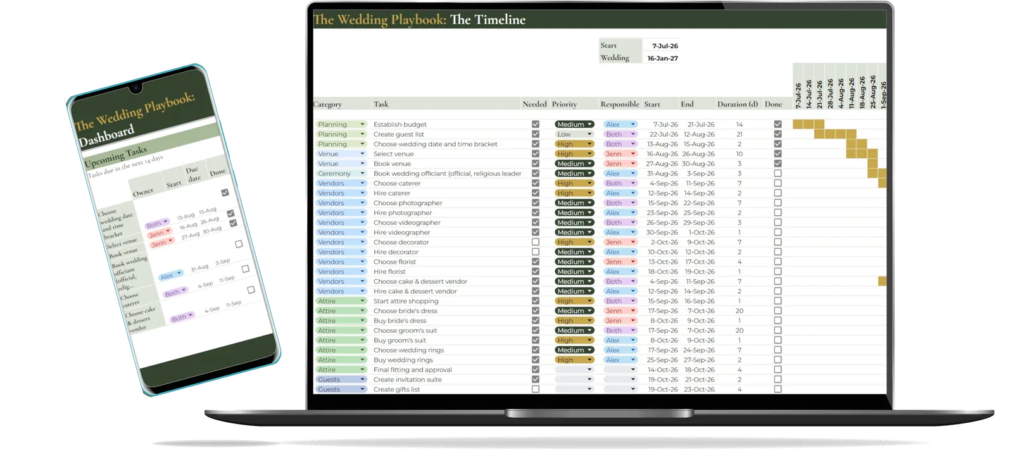This screenshot has width=1013, height=450.
Task: Click the 22-Jul-26 start date for Create guest list
Action: click(x=664, y=134)
